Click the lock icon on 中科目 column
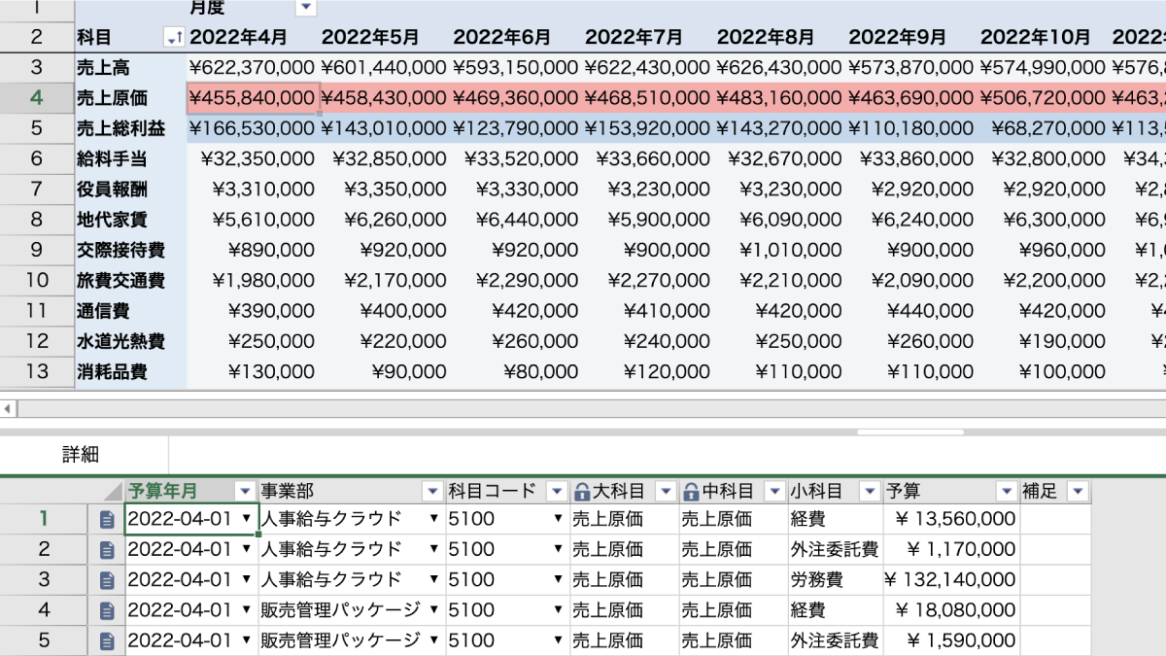The image size is (1166, 656). coord(691,492)
